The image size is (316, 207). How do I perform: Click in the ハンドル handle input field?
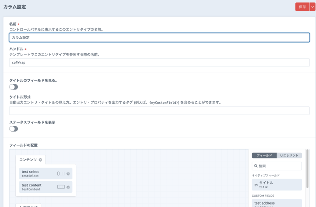[x=159, y=62]
